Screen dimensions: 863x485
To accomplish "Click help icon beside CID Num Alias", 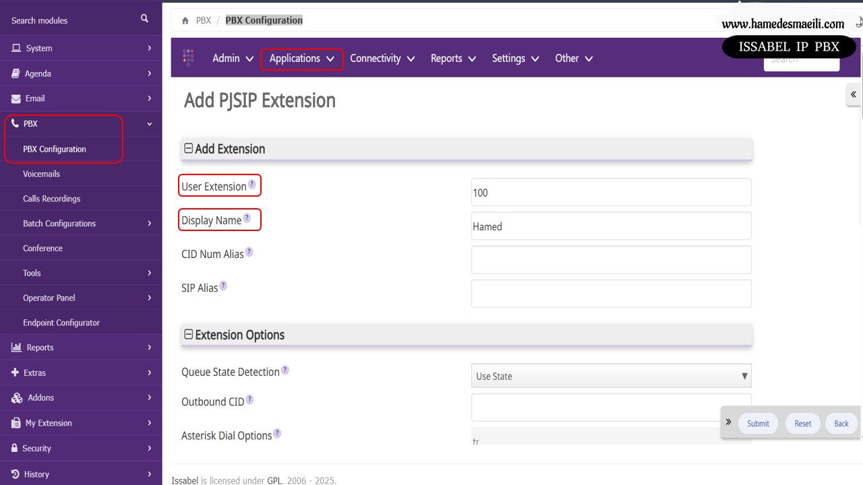I will [x=249, y=252].
